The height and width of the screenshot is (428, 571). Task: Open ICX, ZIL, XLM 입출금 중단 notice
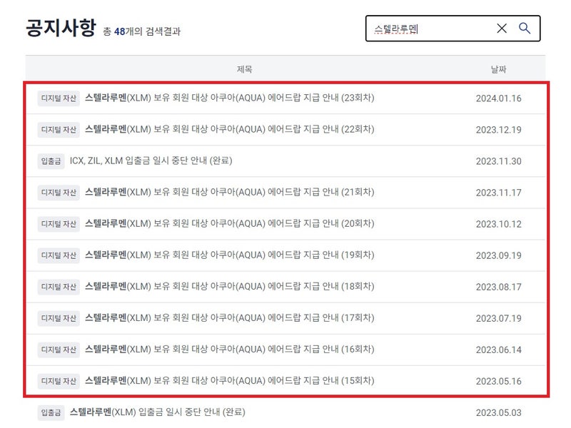(x=151, y=161)
